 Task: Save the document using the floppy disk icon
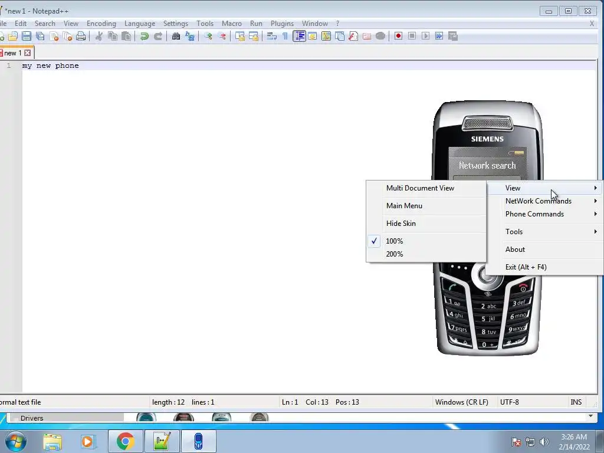click(x=26, y=36)
